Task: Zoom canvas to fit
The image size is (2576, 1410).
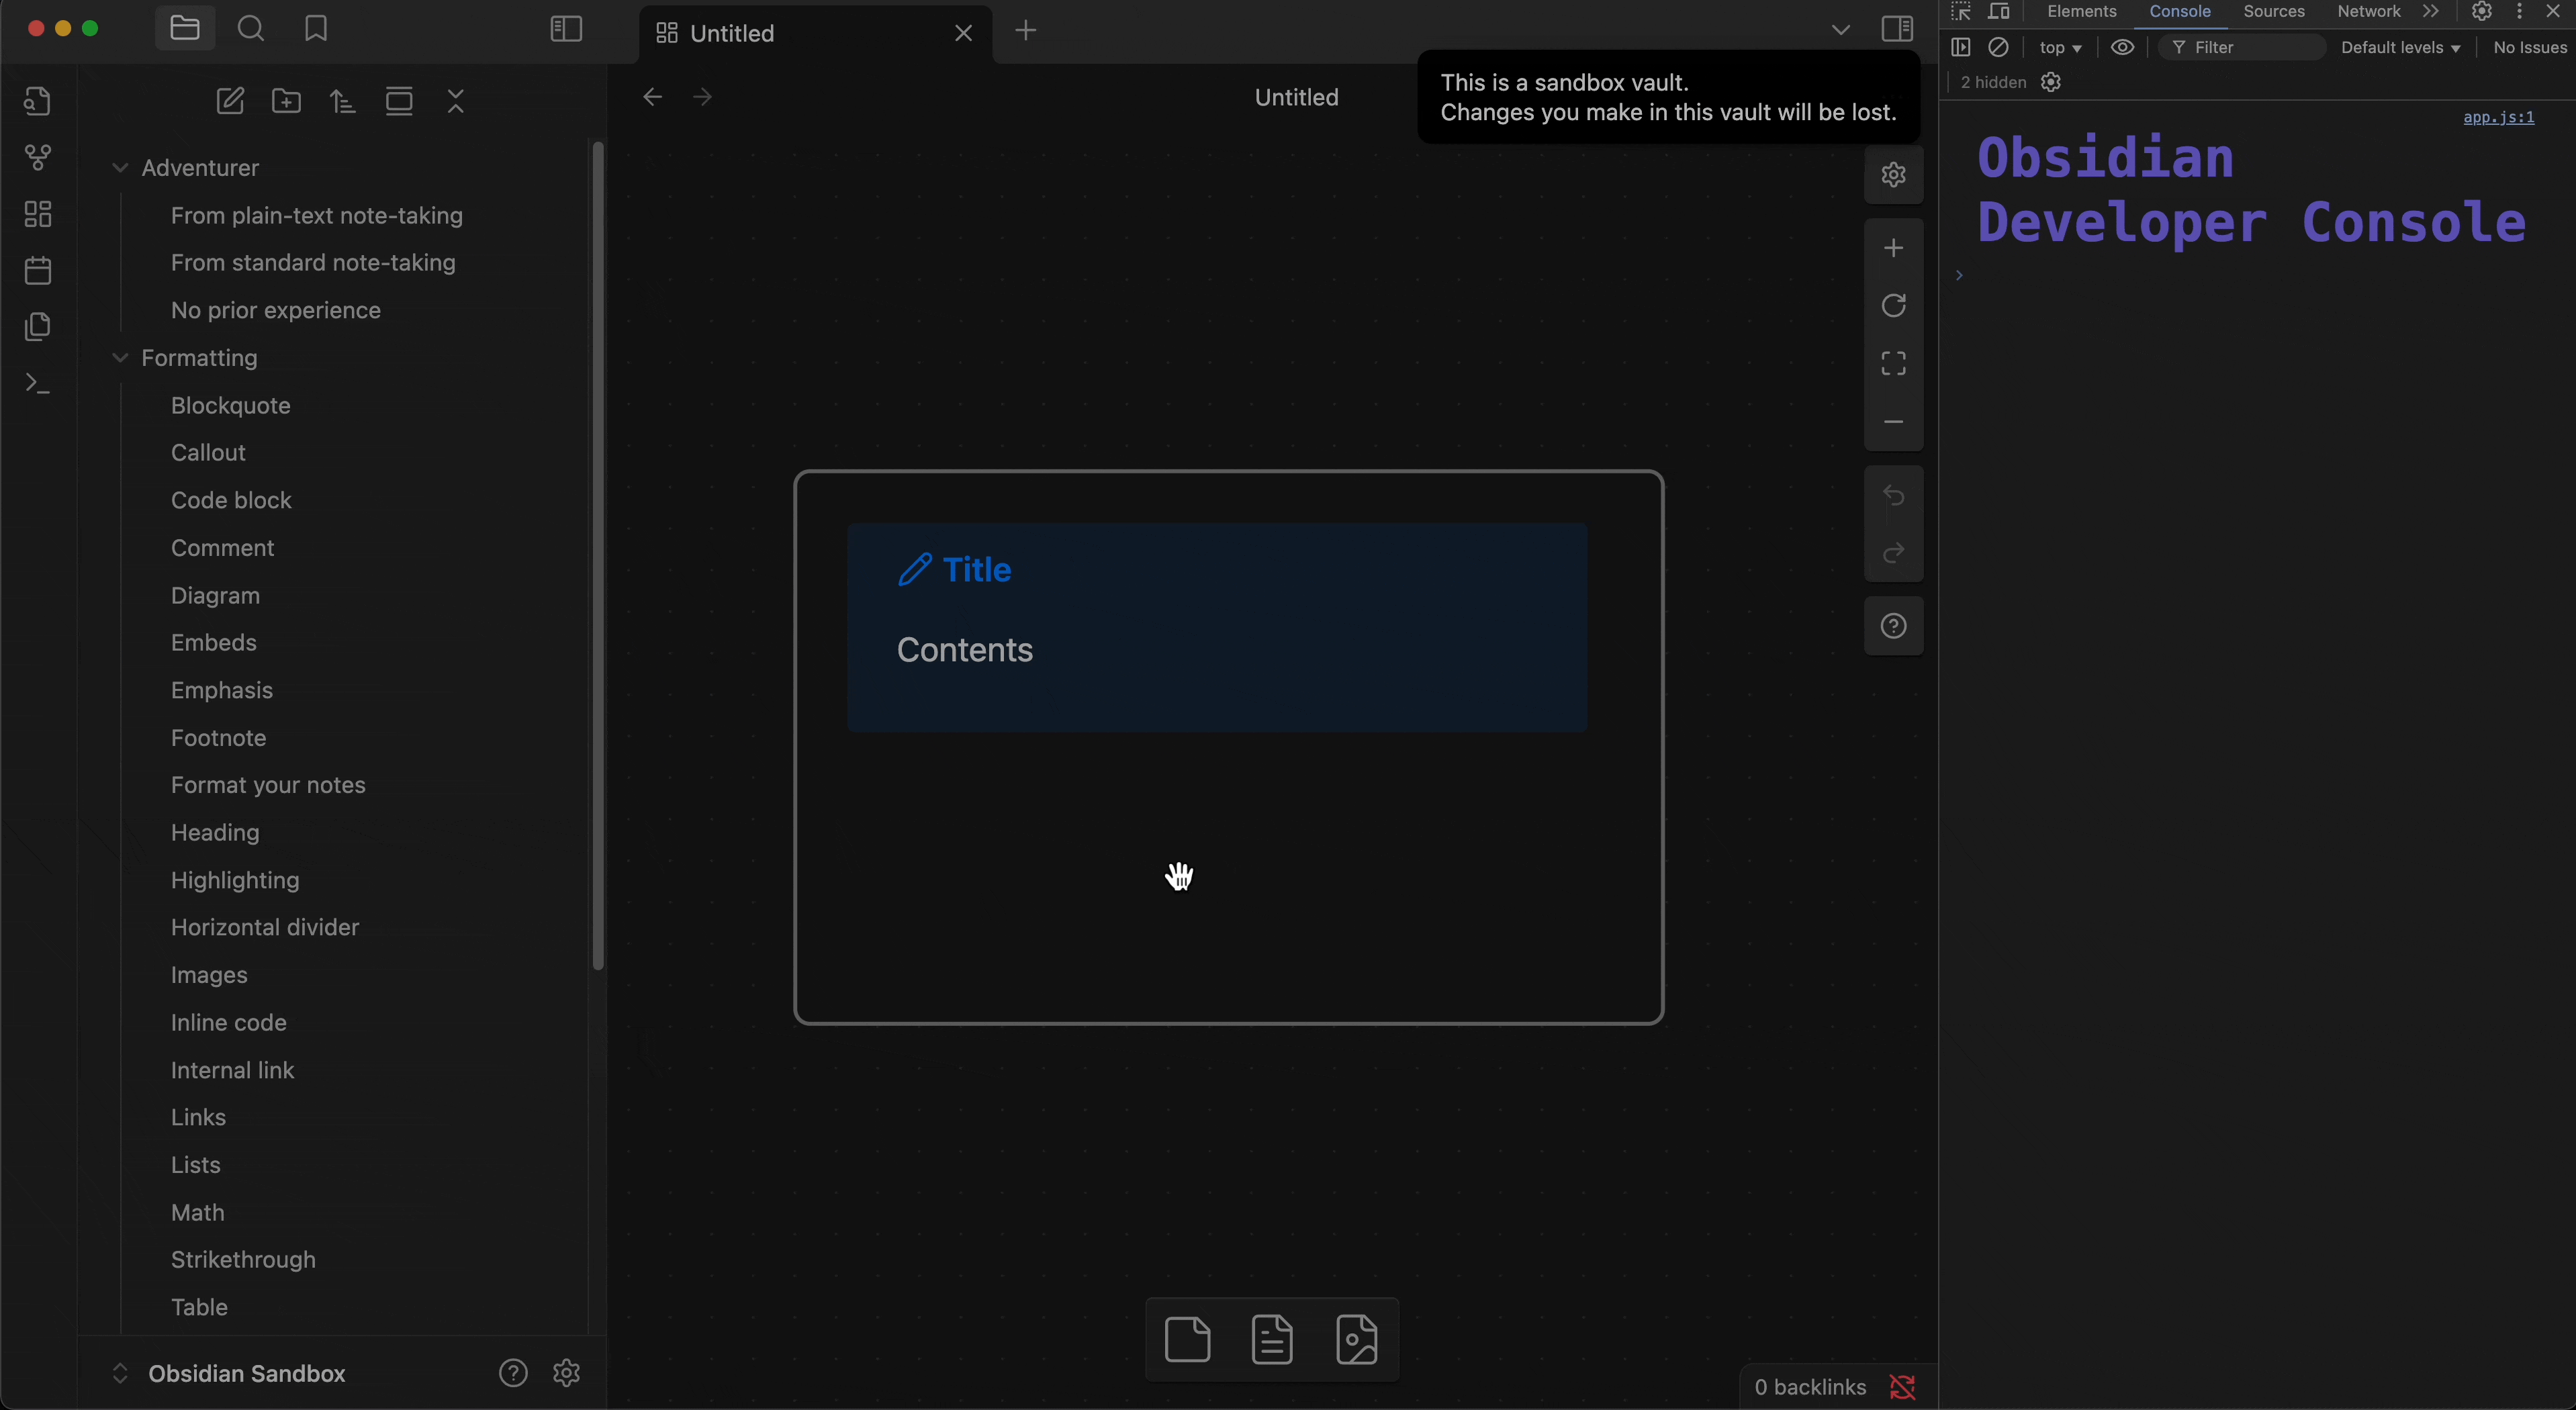Action: [1894, 363]
